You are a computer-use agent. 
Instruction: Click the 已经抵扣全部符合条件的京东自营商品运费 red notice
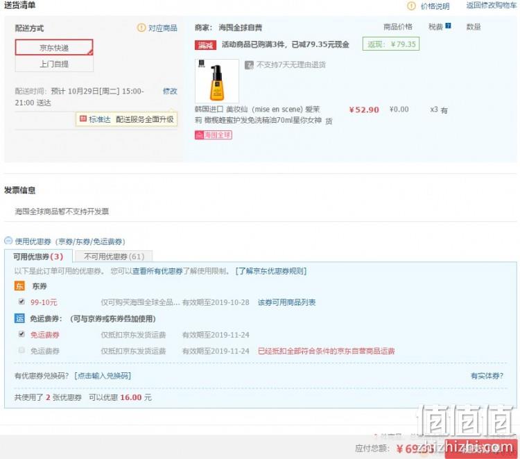(x=327, y=351)
